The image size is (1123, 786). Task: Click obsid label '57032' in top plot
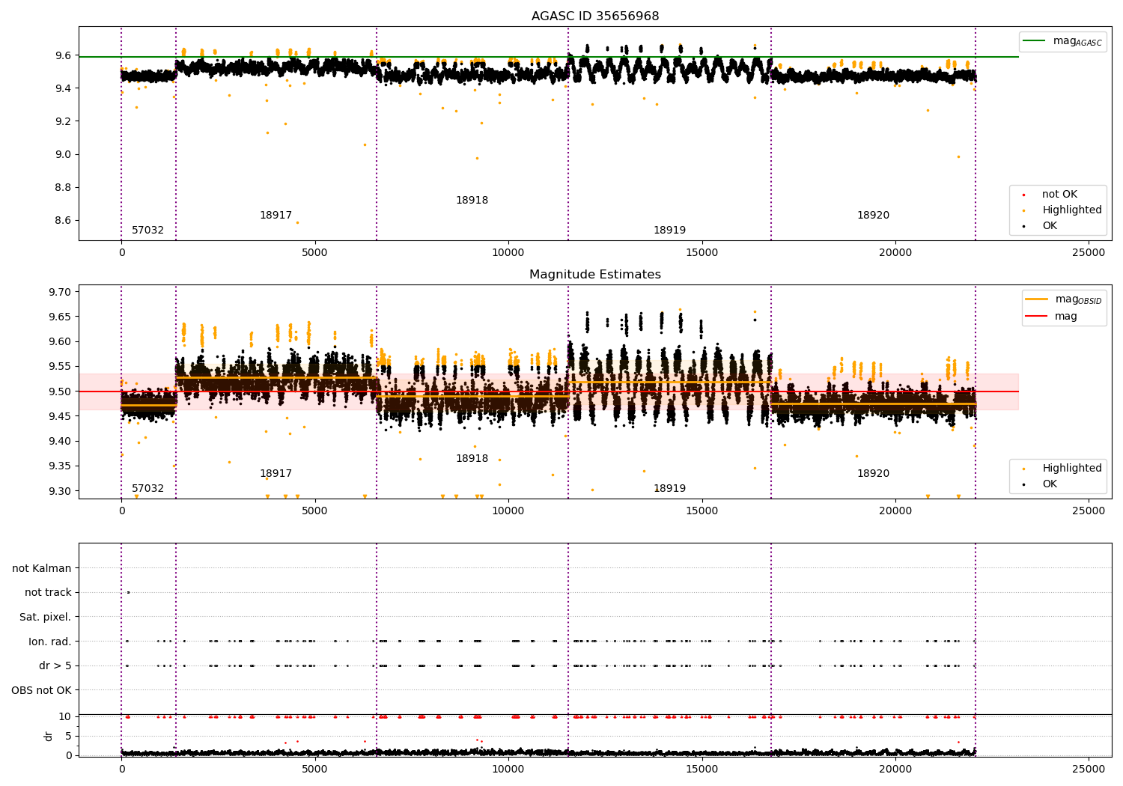(x=147, y=231)
